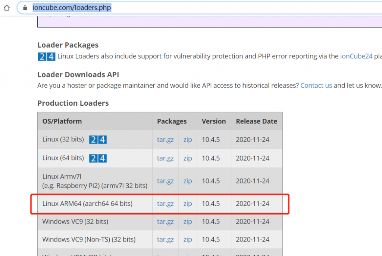This screenshot has width=382, height=256.
Task: Download zip for Linux (64 bits)
Action: pos(188,158)
